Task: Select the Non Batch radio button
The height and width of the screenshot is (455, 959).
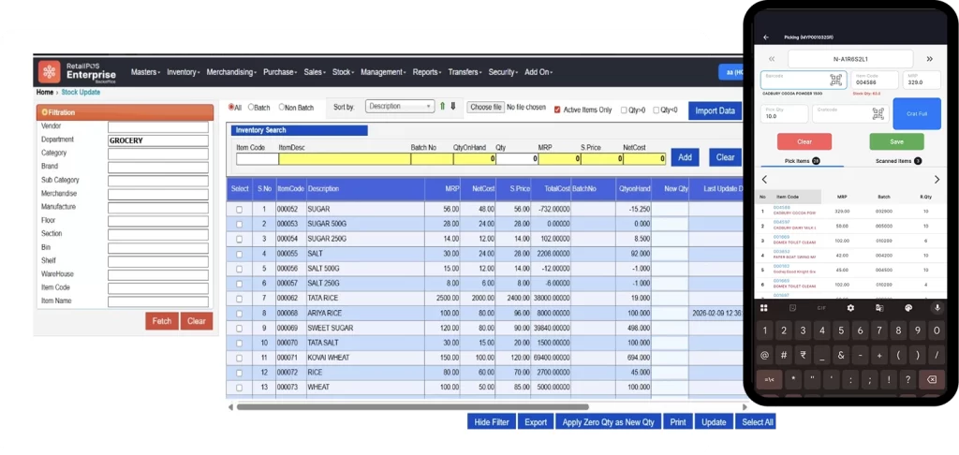Action: (281, 107)
